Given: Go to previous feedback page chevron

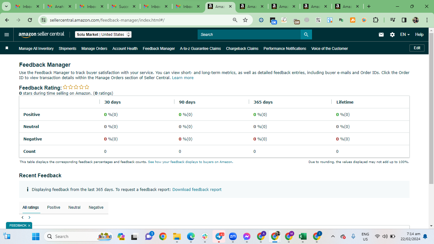Looking at the screenshot, I should point(23,218).
